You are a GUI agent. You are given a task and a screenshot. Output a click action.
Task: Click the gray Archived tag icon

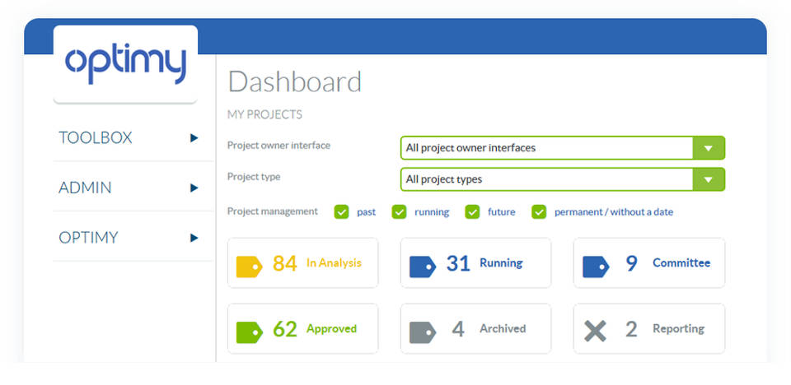422,332
